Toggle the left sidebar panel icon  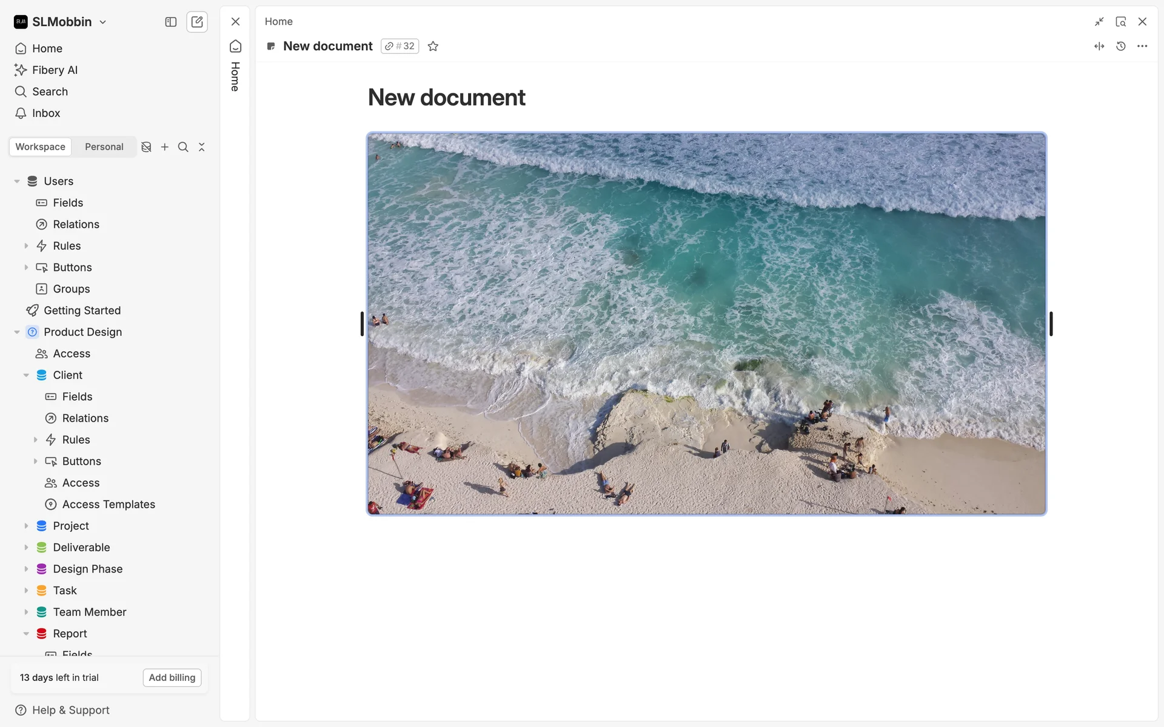tap(171, 22)
